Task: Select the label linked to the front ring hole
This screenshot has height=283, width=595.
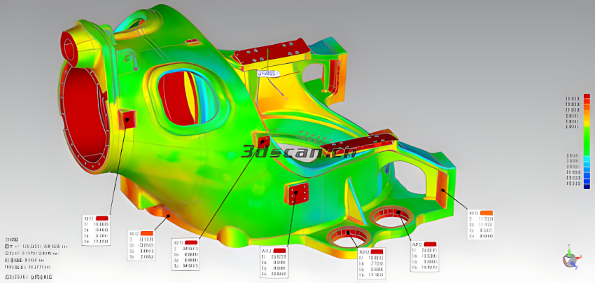Action: pyautogui.click(x=372, y=263)
